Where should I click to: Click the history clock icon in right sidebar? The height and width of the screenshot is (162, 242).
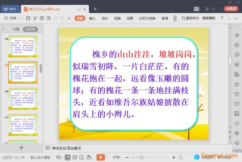(237, 143)
